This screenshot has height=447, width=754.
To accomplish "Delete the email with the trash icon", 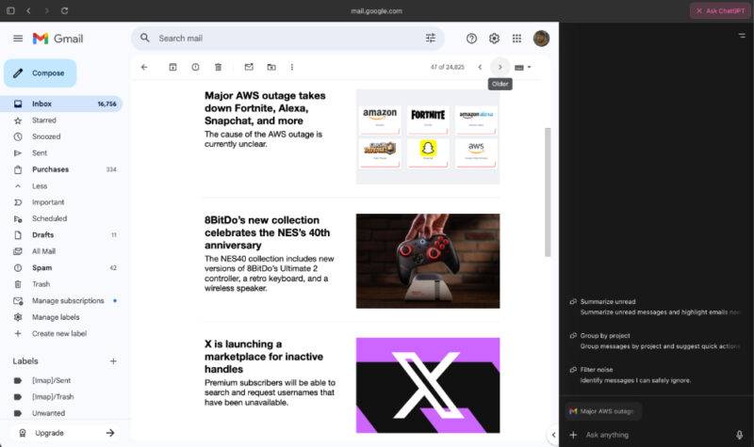I will tap(219, 67).
